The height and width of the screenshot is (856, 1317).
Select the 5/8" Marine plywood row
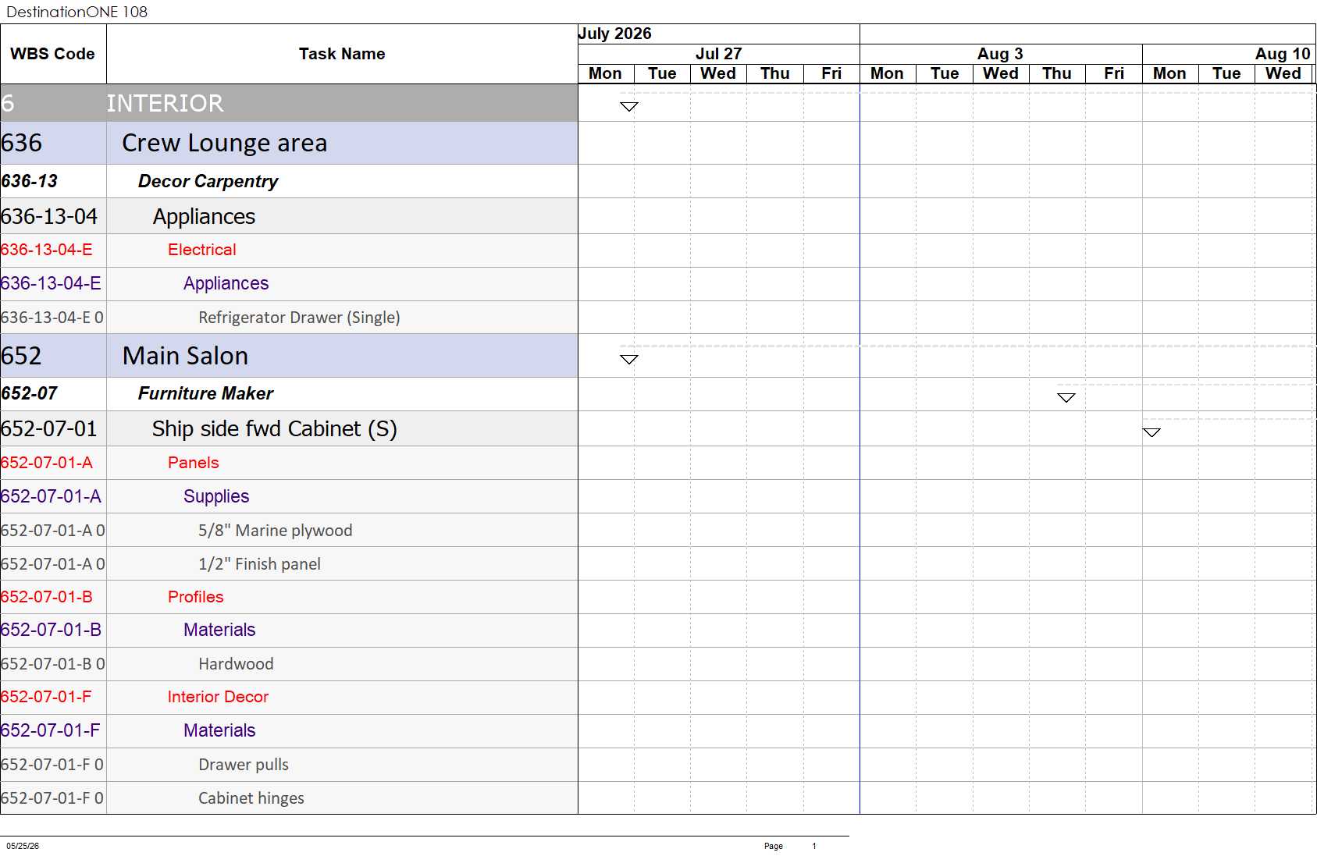tap(289, 531)
